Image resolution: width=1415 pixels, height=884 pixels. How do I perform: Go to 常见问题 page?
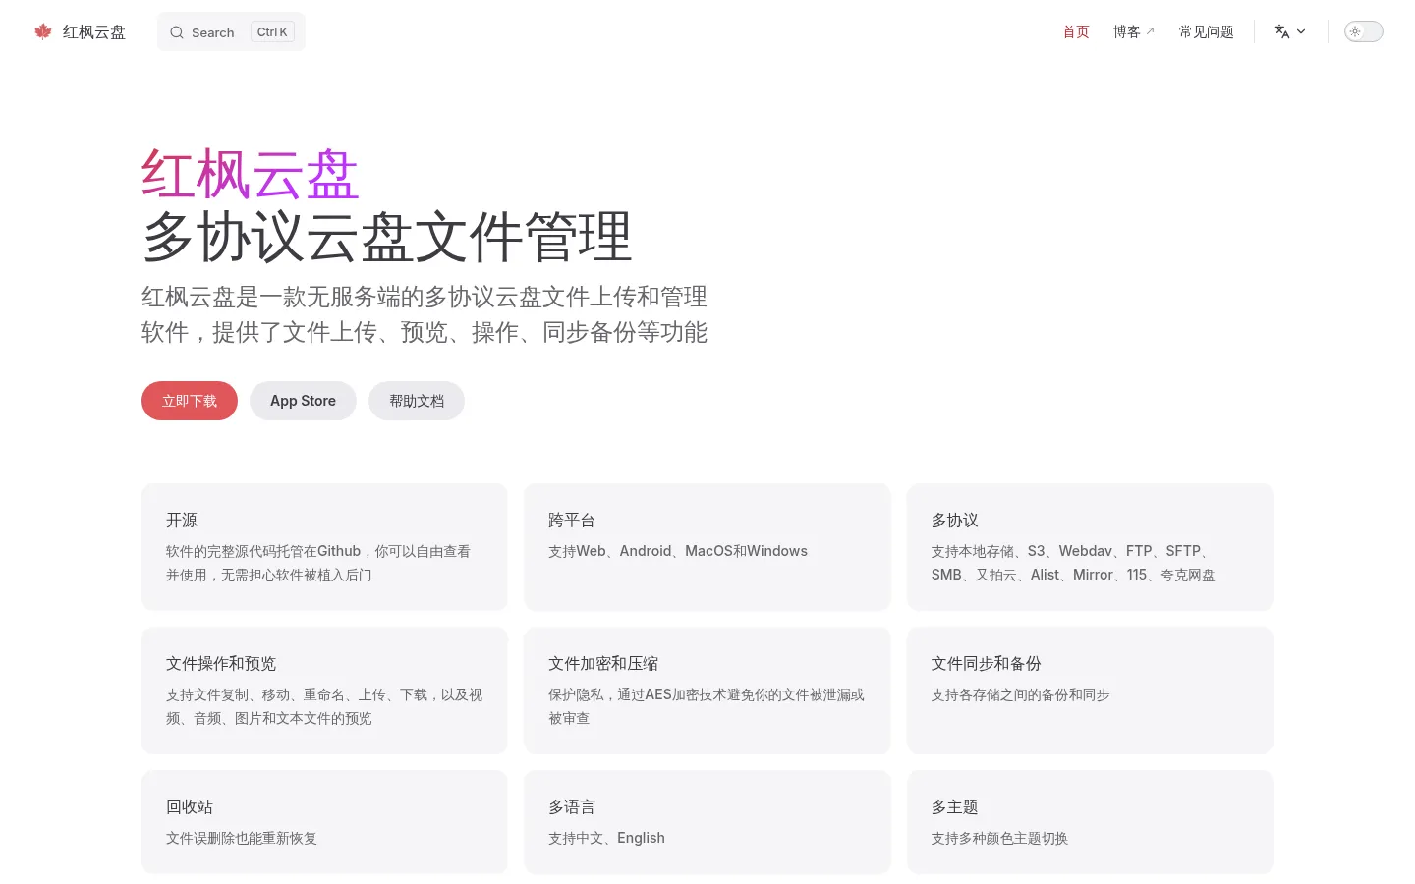click(x=1207, y=31)
